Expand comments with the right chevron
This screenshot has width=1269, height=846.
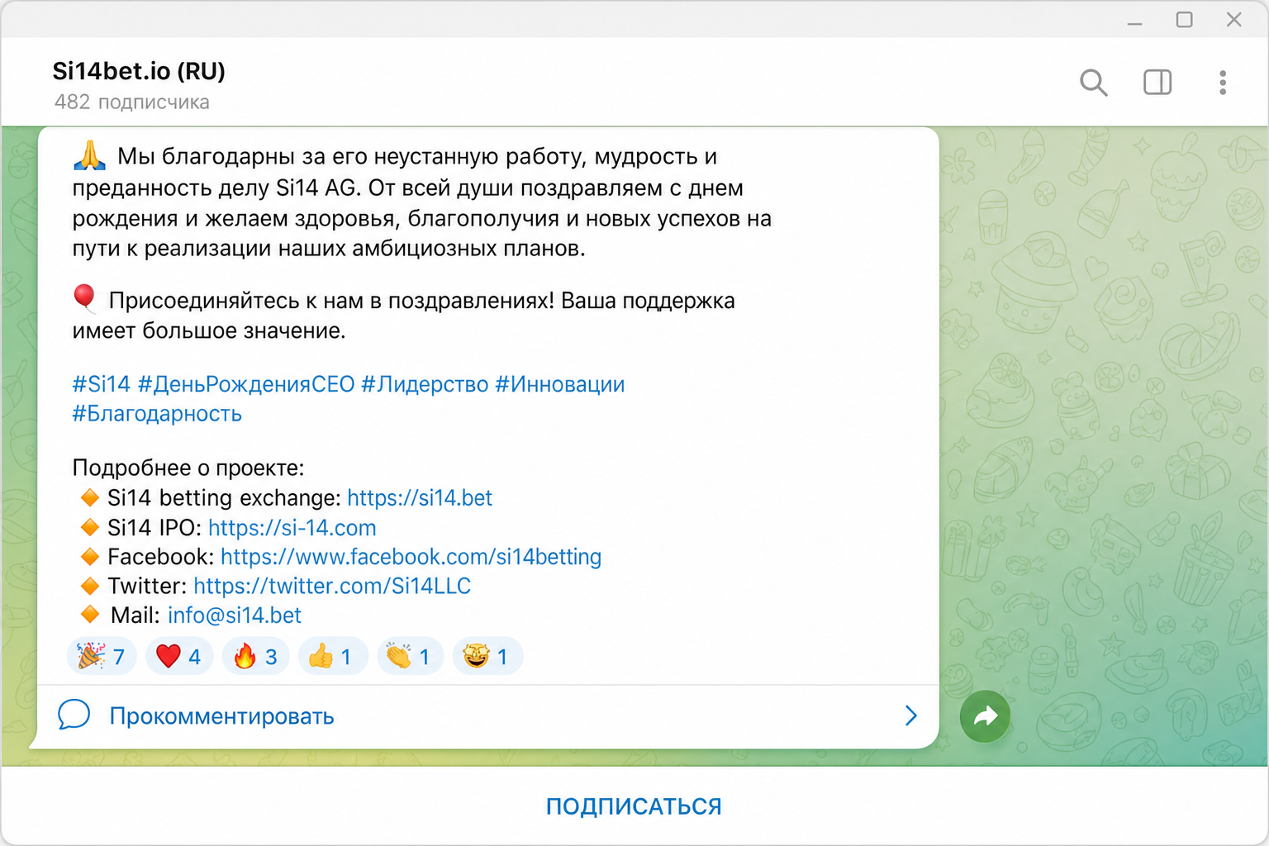point(910,715)
